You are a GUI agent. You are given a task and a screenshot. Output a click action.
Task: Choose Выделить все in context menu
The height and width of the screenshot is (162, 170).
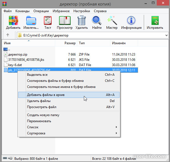click(69, 75)
